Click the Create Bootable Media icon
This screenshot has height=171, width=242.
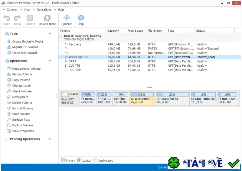[x=9, y=41]
